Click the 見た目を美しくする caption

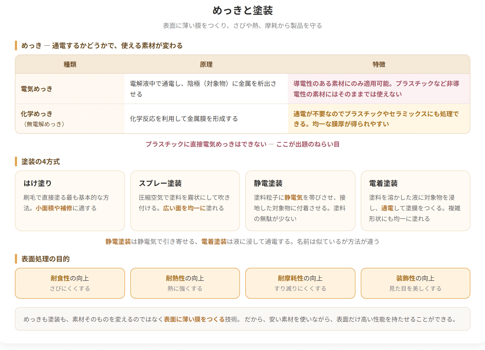click(416, 289)
